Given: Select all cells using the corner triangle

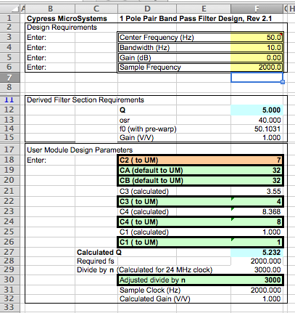Looking at the screenshot, I should [x=14, y=9].
